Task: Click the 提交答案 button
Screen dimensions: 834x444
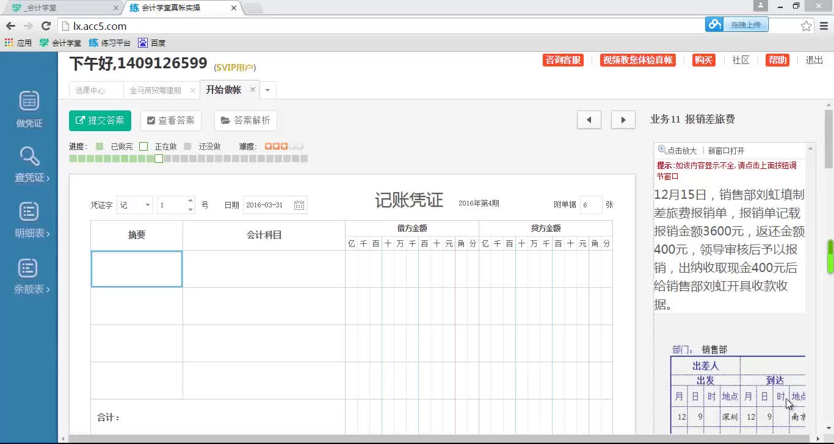Action: click(x=100, y=121)
